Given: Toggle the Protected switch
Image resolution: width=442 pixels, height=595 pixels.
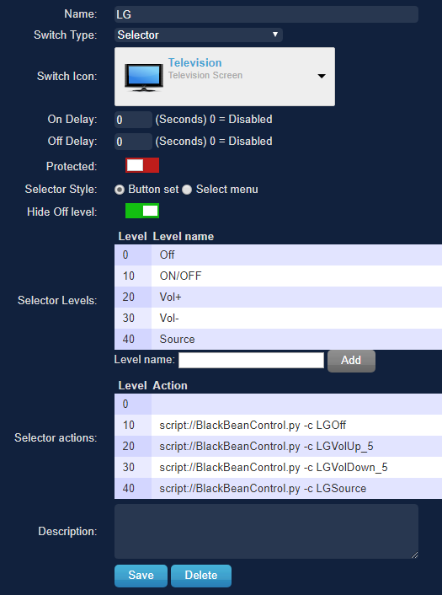Looking at the screenshot, I should click(142, 165).
